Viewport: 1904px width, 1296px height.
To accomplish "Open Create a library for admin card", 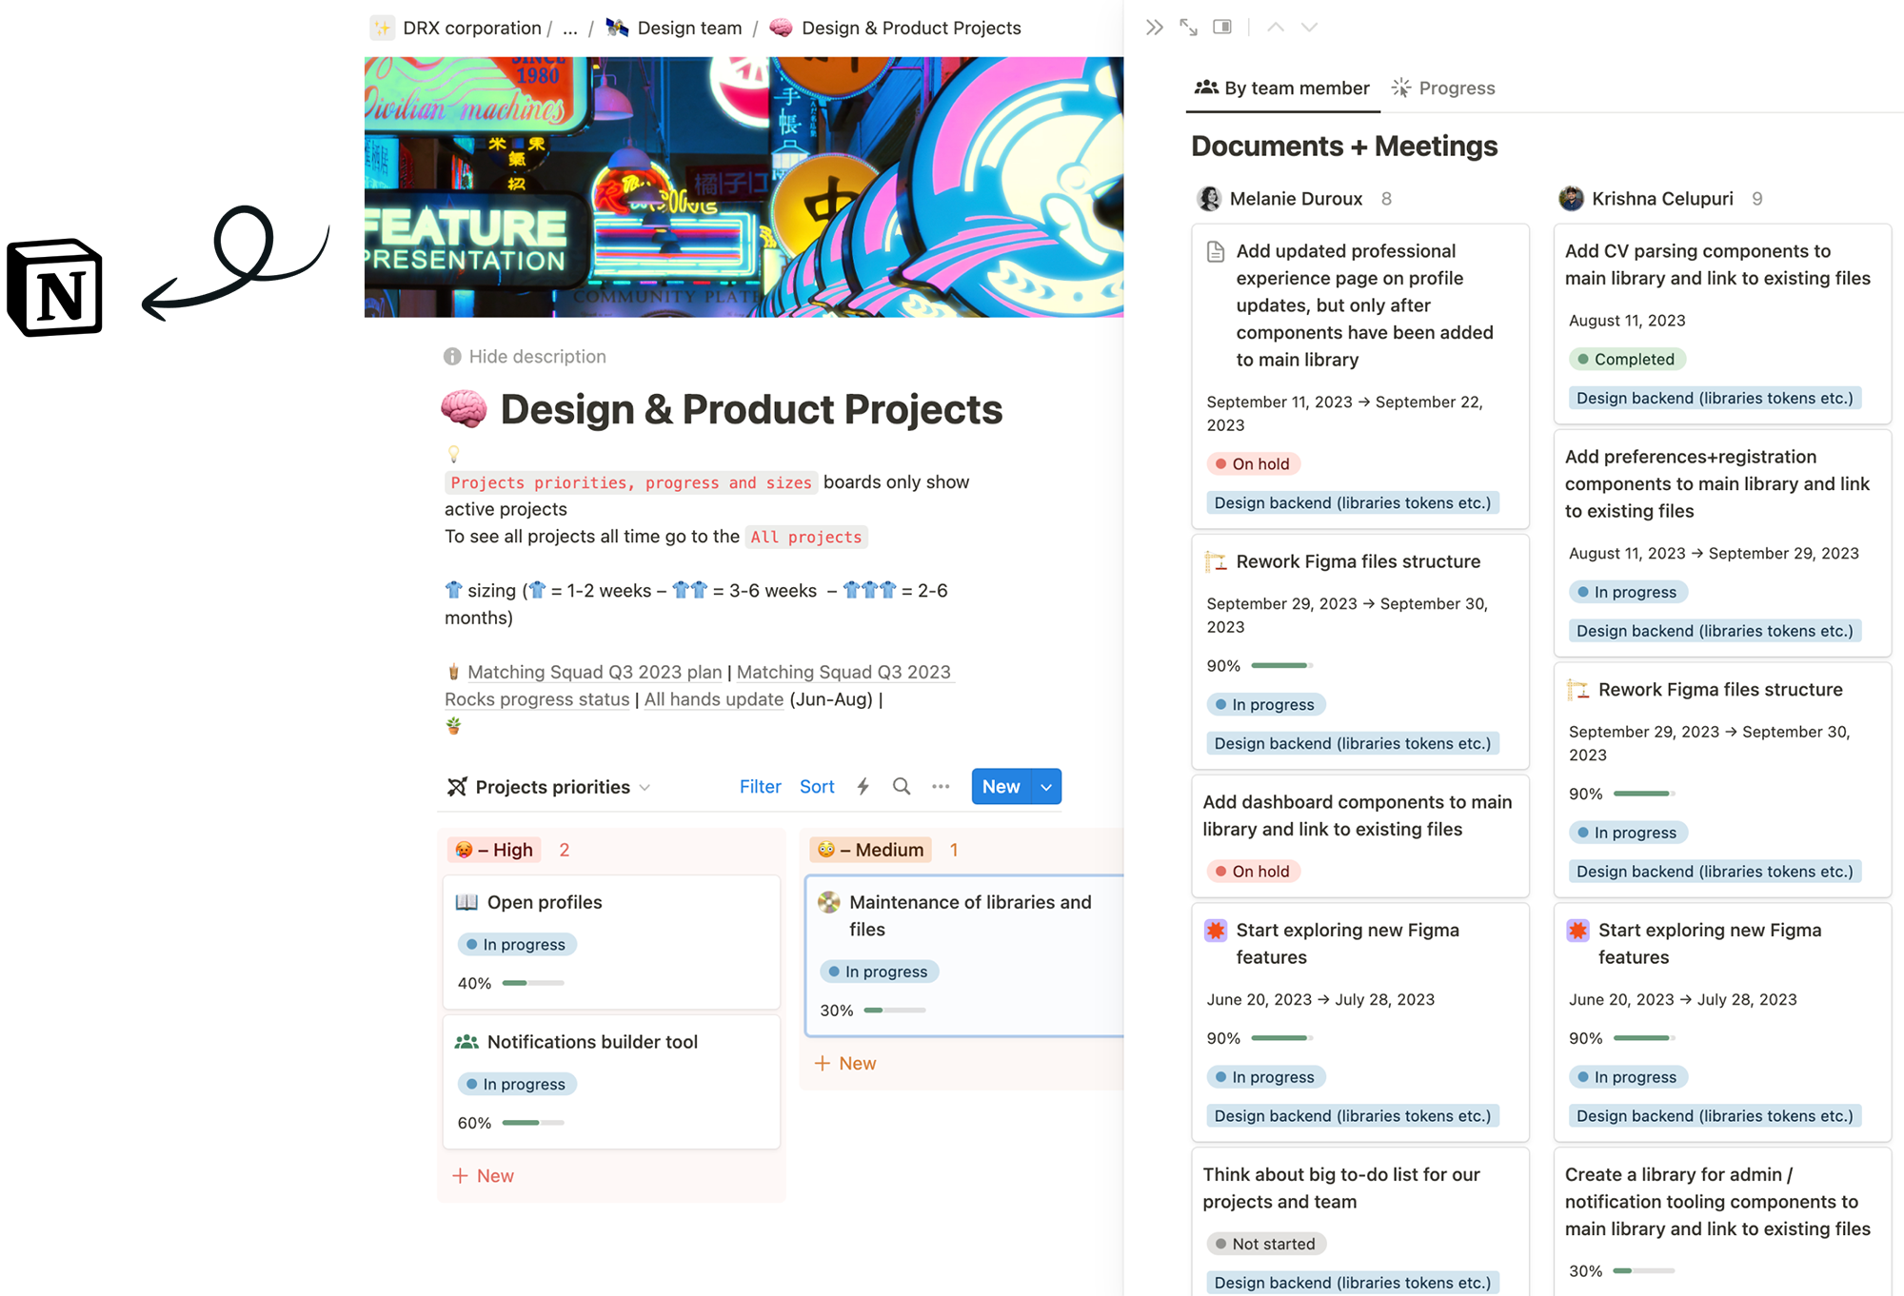I will (1722, 1222).
